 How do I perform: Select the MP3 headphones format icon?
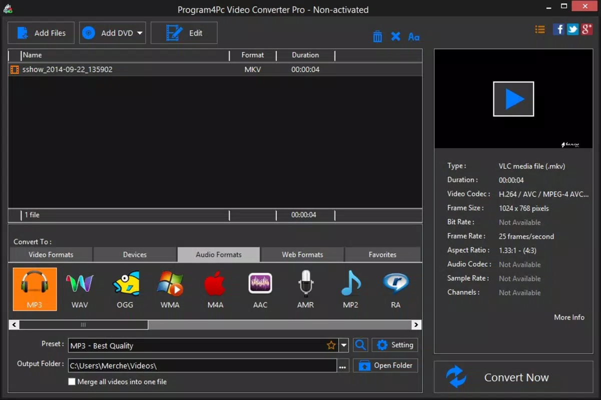coord(35,289)
